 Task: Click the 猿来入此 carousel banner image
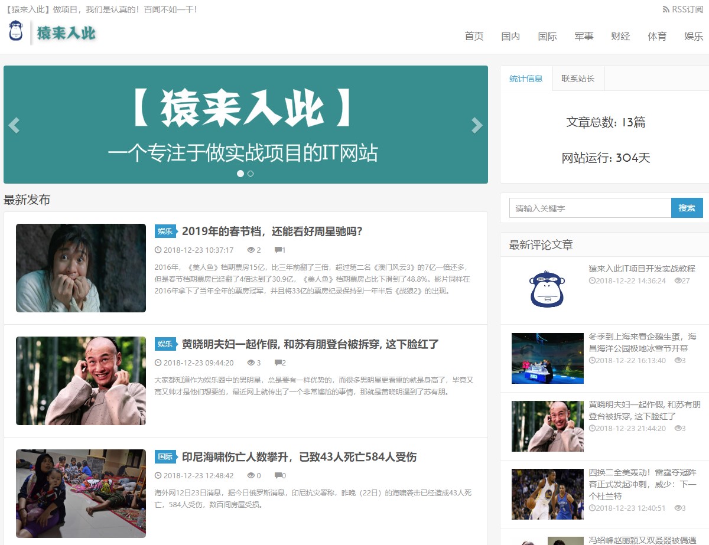coord(246,125)
